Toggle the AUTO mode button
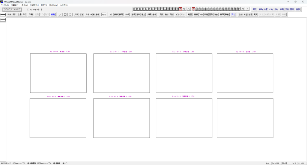307x165 pixels. coord(104,14)
